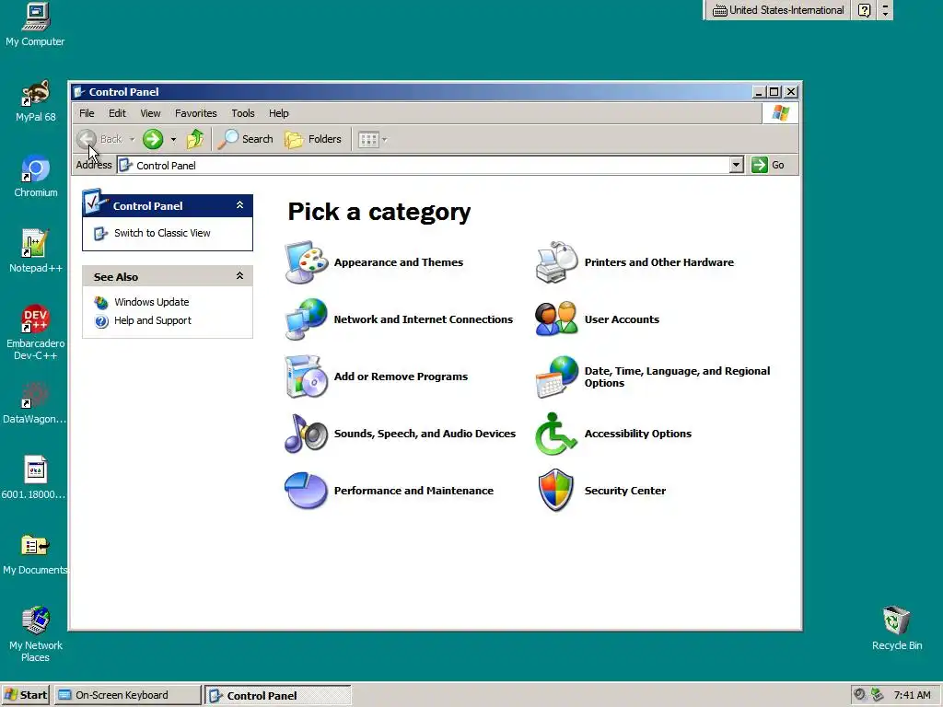Open the Back history dropdown arrow
This screenshot has height=707, width=943.
click(133, 140)
